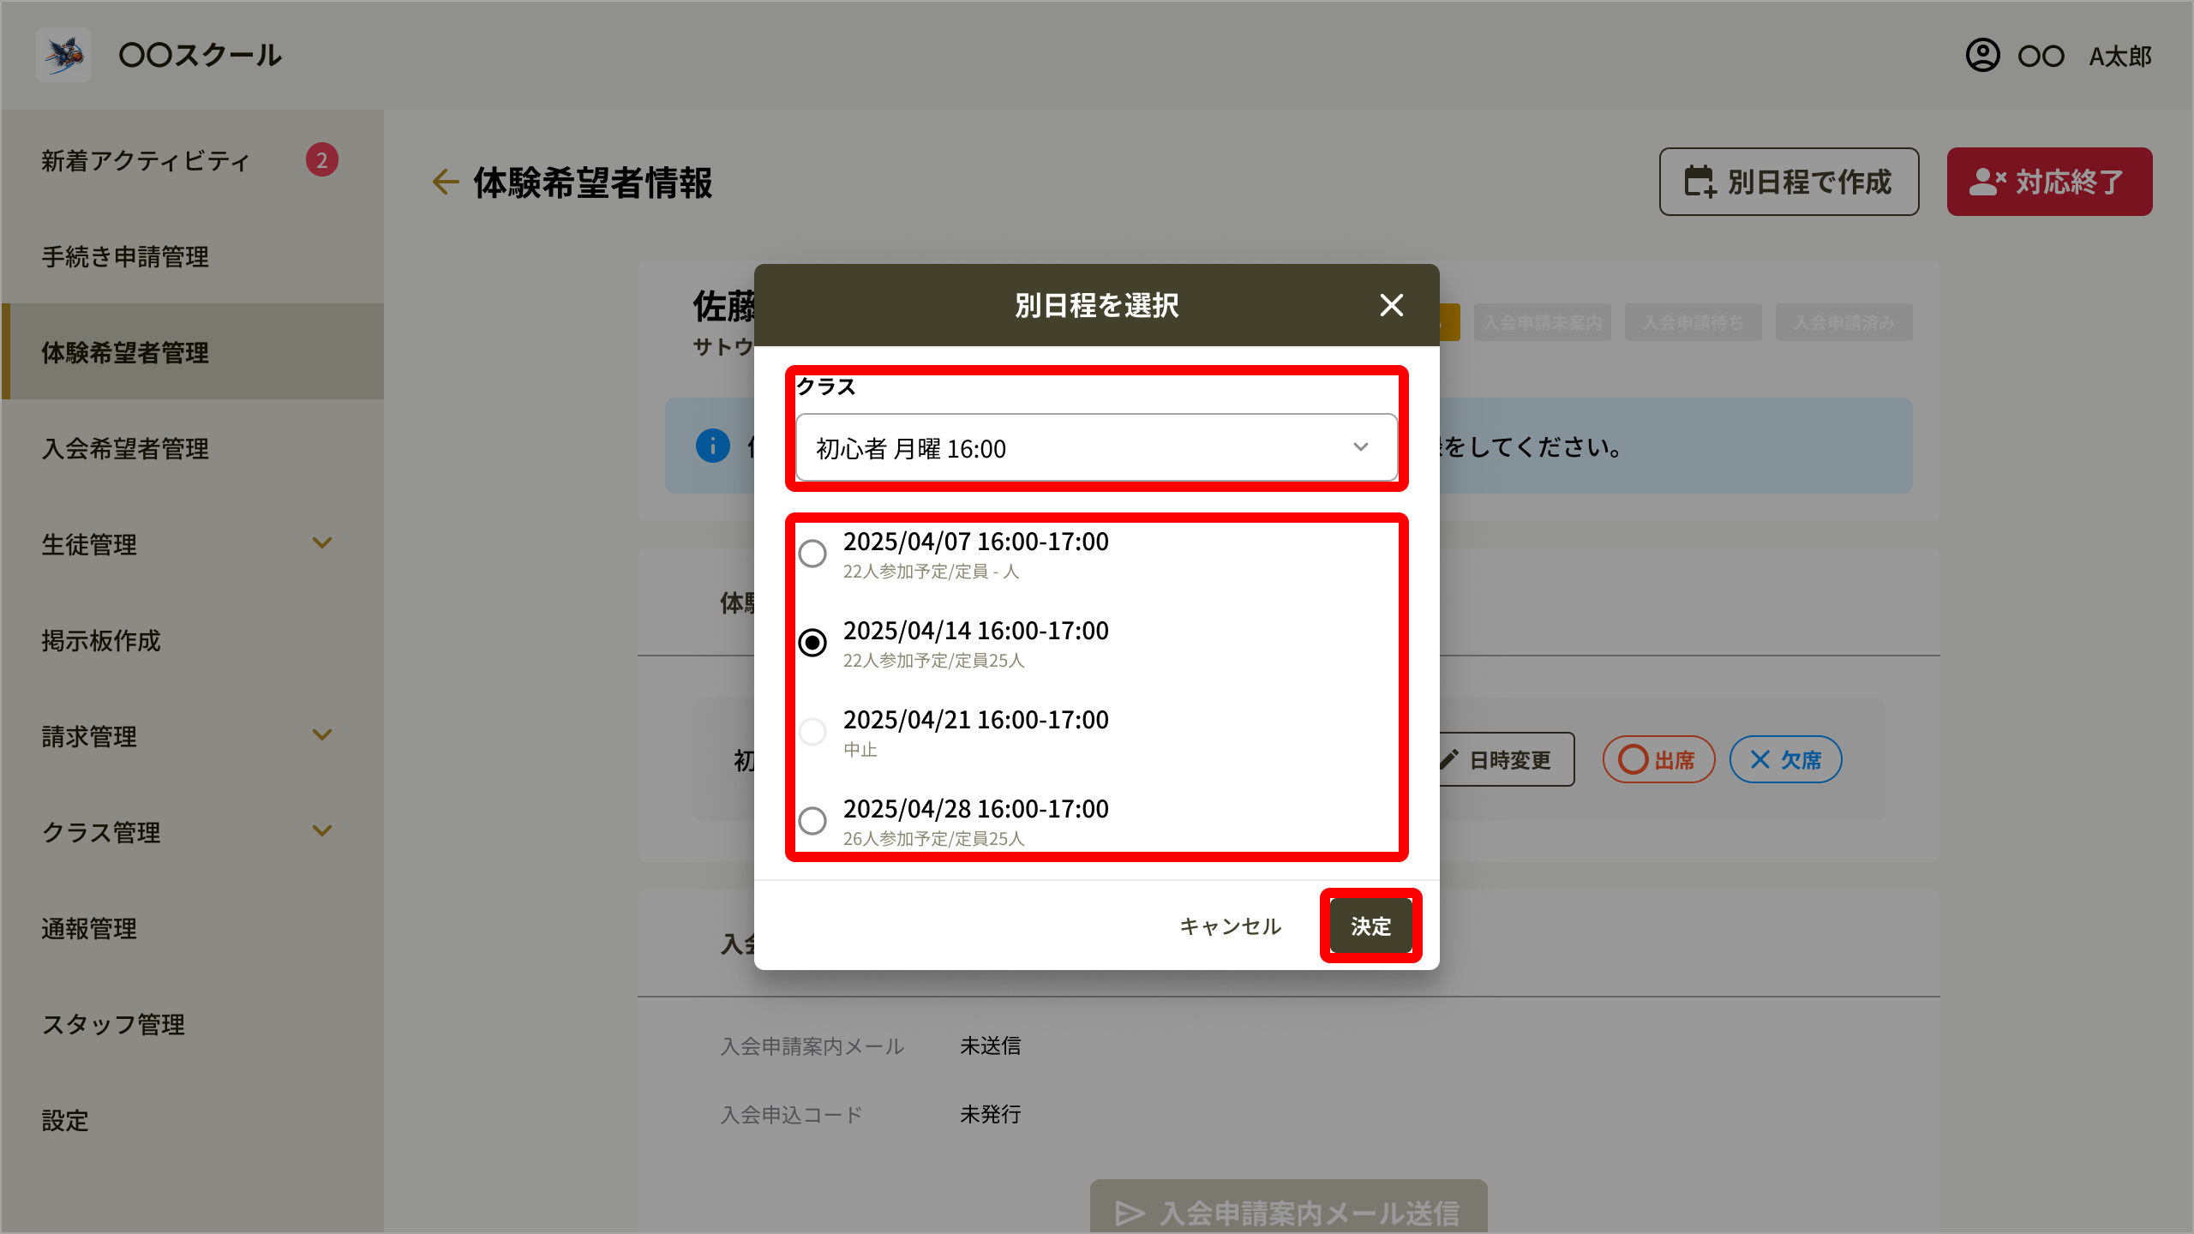This screenshot has width=2194, height=1234.
Task: Expand クラス管理 sidebar section
Action: [322, 831]
